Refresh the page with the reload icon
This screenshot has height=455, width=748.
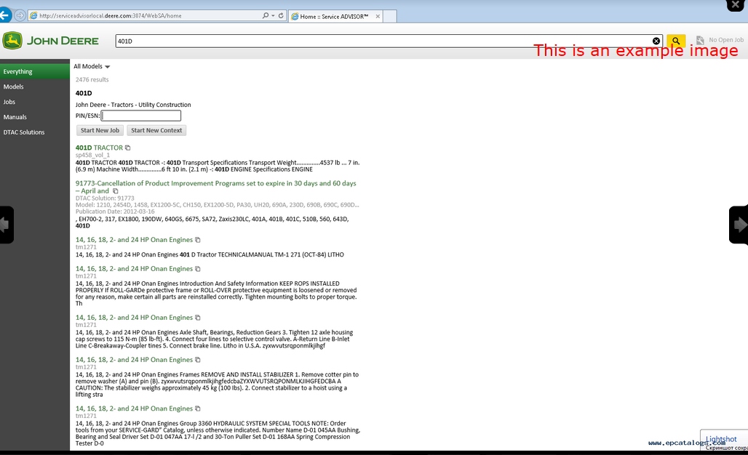281,16
